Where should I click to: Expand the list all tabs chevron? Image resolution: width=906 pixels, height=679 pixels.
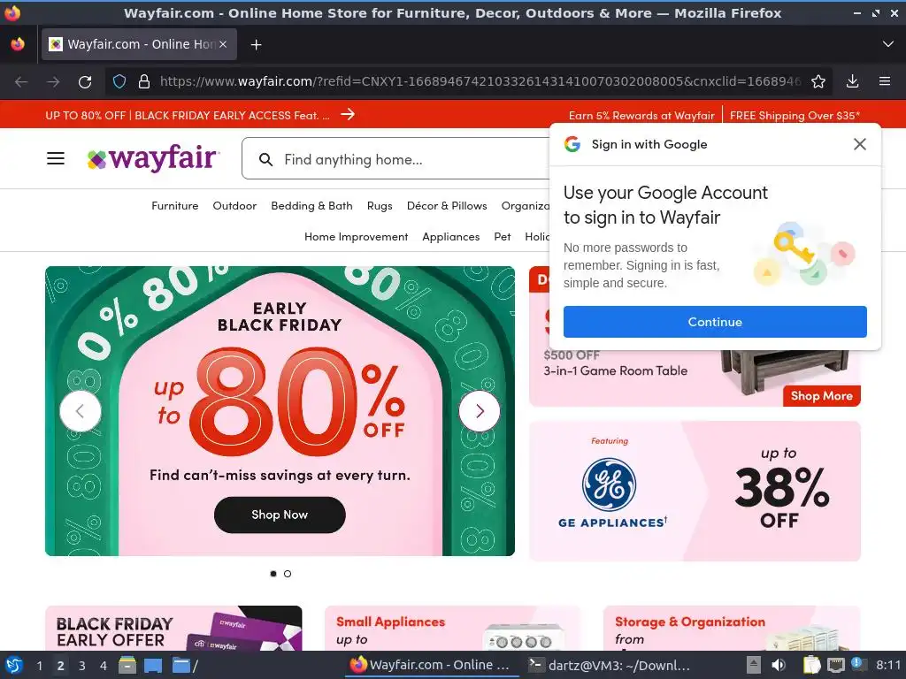(x=888, y=44)
